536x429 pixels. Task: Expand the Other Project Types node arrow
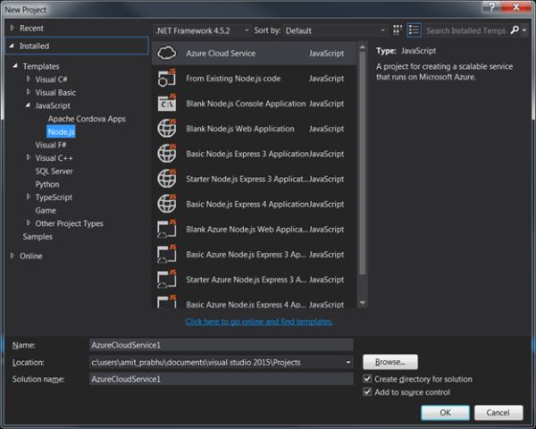point(29,223)
